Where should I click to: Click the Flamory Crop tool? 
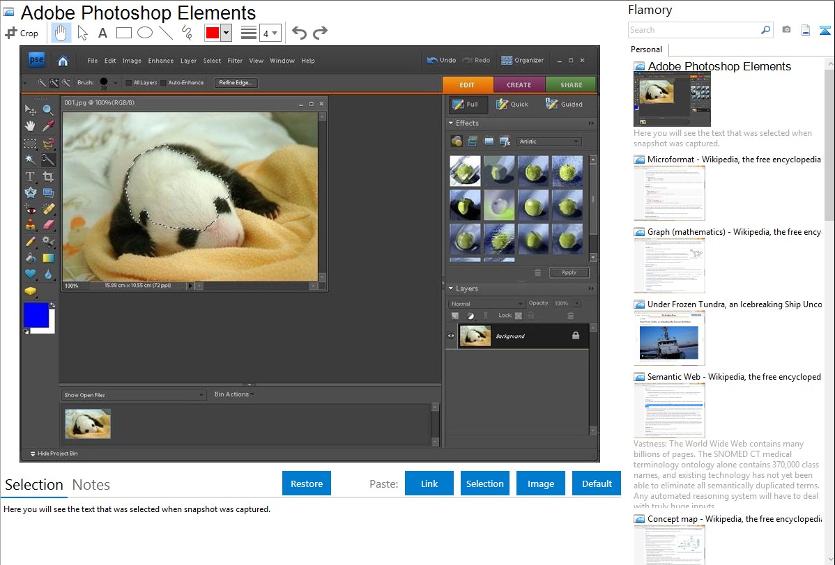(22, 33)
